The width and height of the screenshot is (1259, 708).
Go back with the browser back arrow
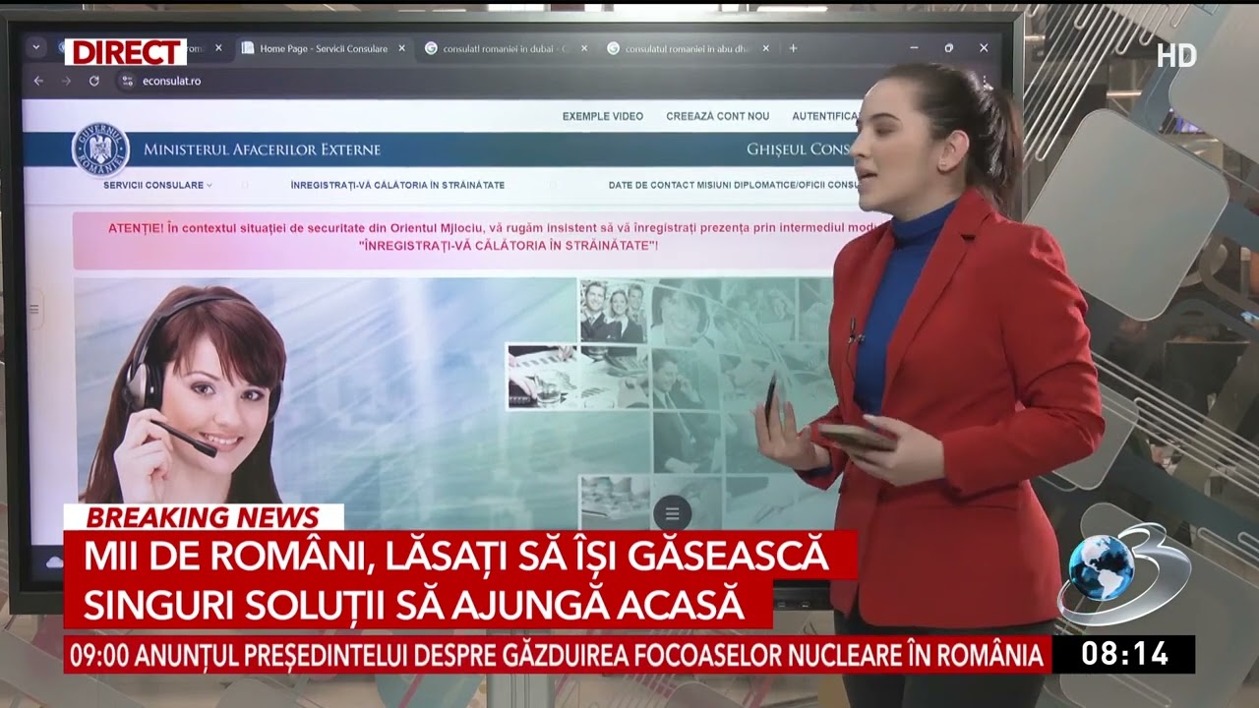tap(38, 81)
